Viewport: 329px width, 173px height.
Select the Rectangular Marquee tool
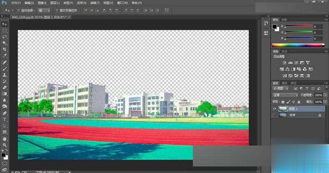(x=5, y=30)
